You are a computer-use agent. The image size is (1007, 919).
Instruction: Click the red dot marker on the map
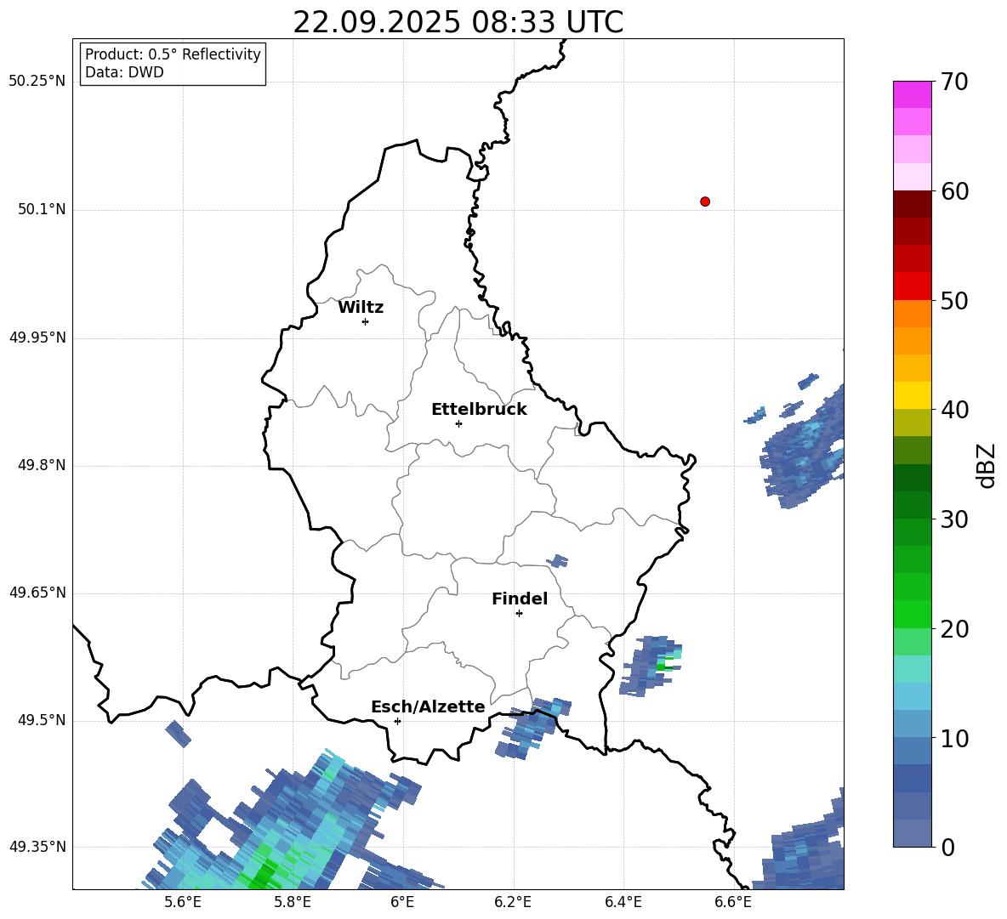(705, 201)
